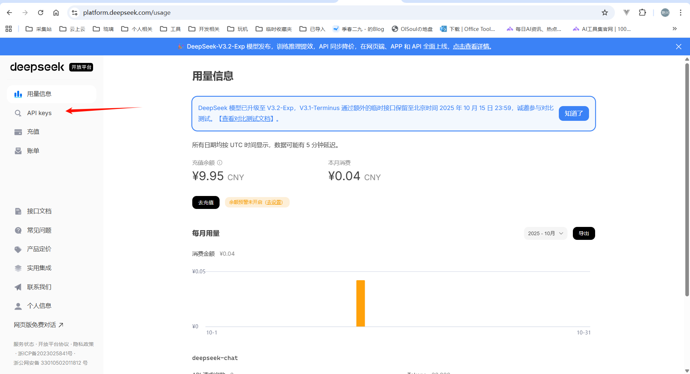This screenshot has height=374, width=690.
Task: Click the orange usage bar in chart
Action: pyautogui.click(x=360, y=303)
